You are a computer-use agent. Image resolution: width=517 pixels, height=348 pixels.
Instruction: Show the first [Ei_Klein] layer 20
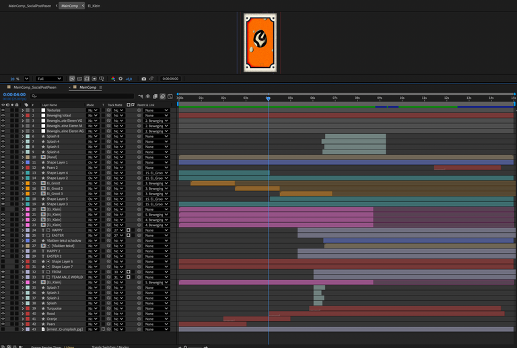3,209
